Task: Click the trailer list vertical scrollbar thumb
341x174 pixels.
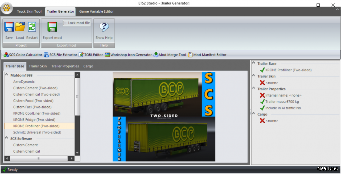Action: (77, 96)
